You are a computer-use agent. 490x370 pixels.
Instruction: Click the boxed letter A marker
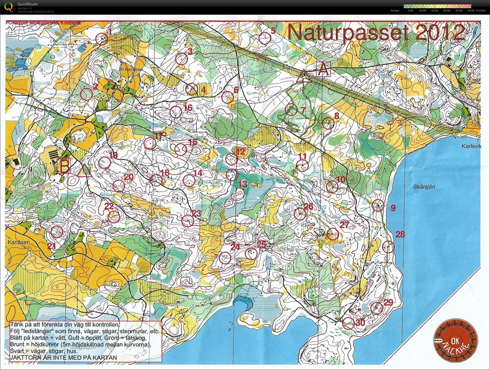(323, 69)
